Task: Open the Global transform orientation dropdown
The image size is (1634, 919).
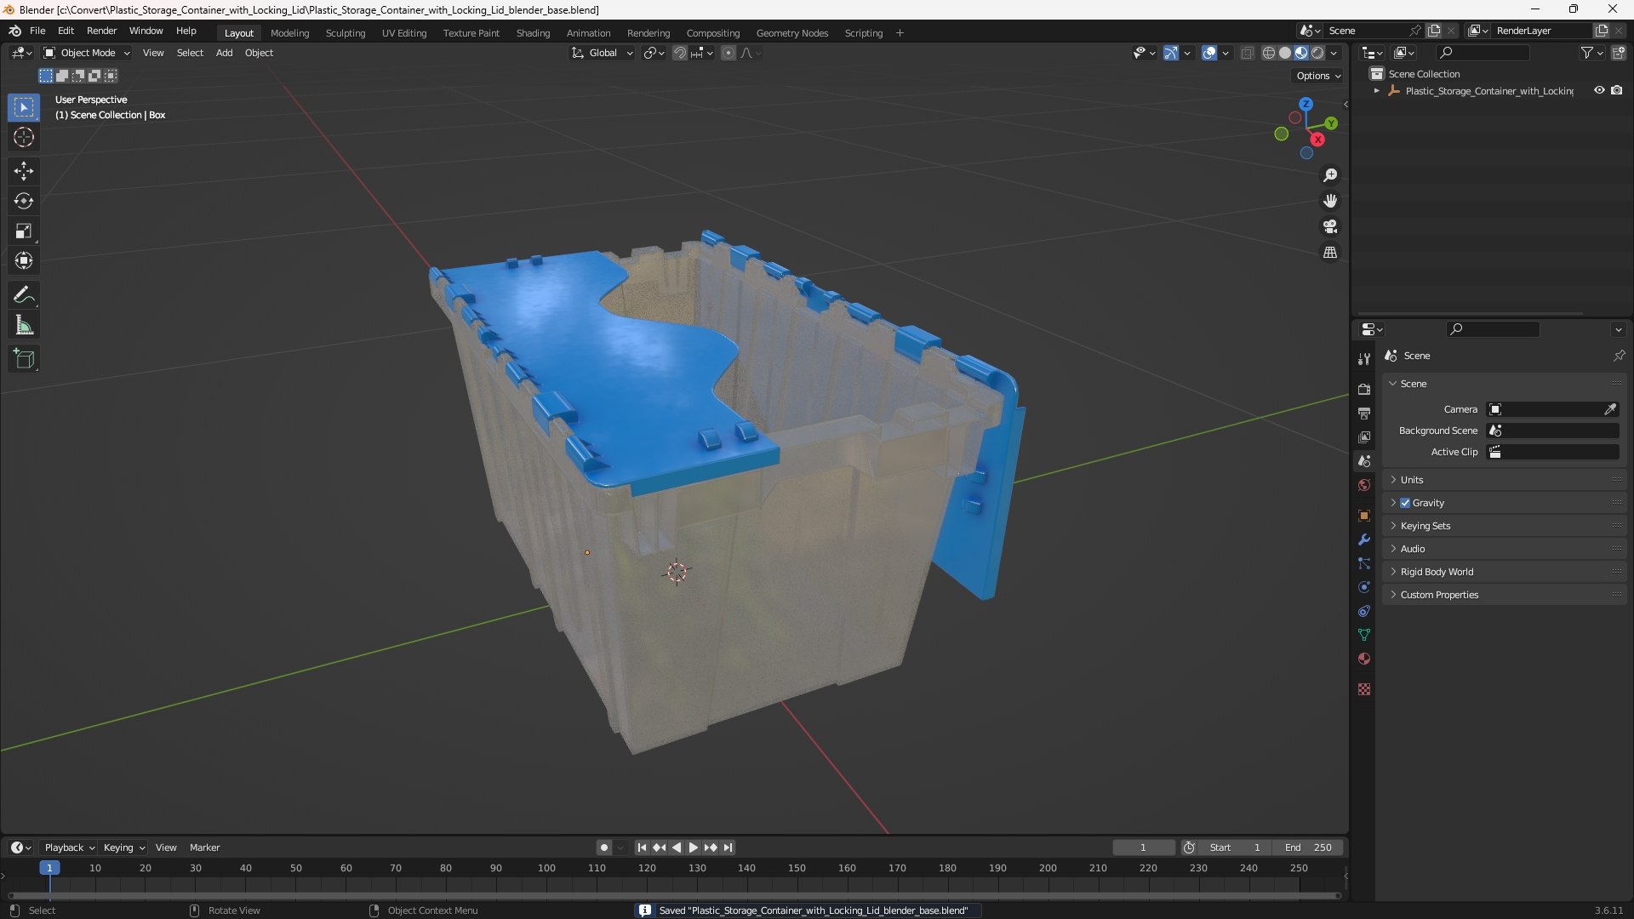Action: (603, 53)
